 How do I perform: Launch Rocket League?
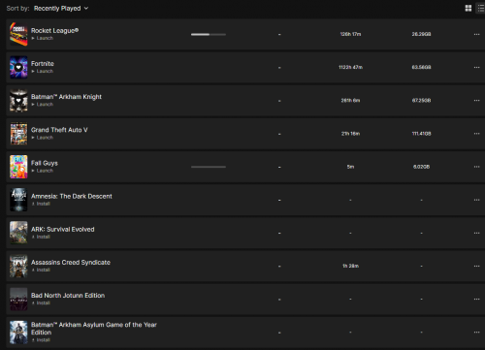click(43, 38)
